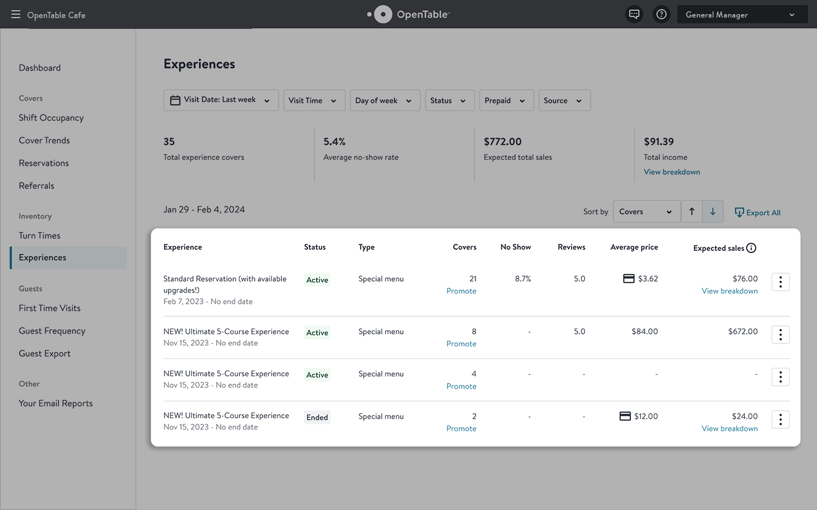
Task: Click View breakdown under Total income
Action: pyautogui.click(x=672, y=172)
